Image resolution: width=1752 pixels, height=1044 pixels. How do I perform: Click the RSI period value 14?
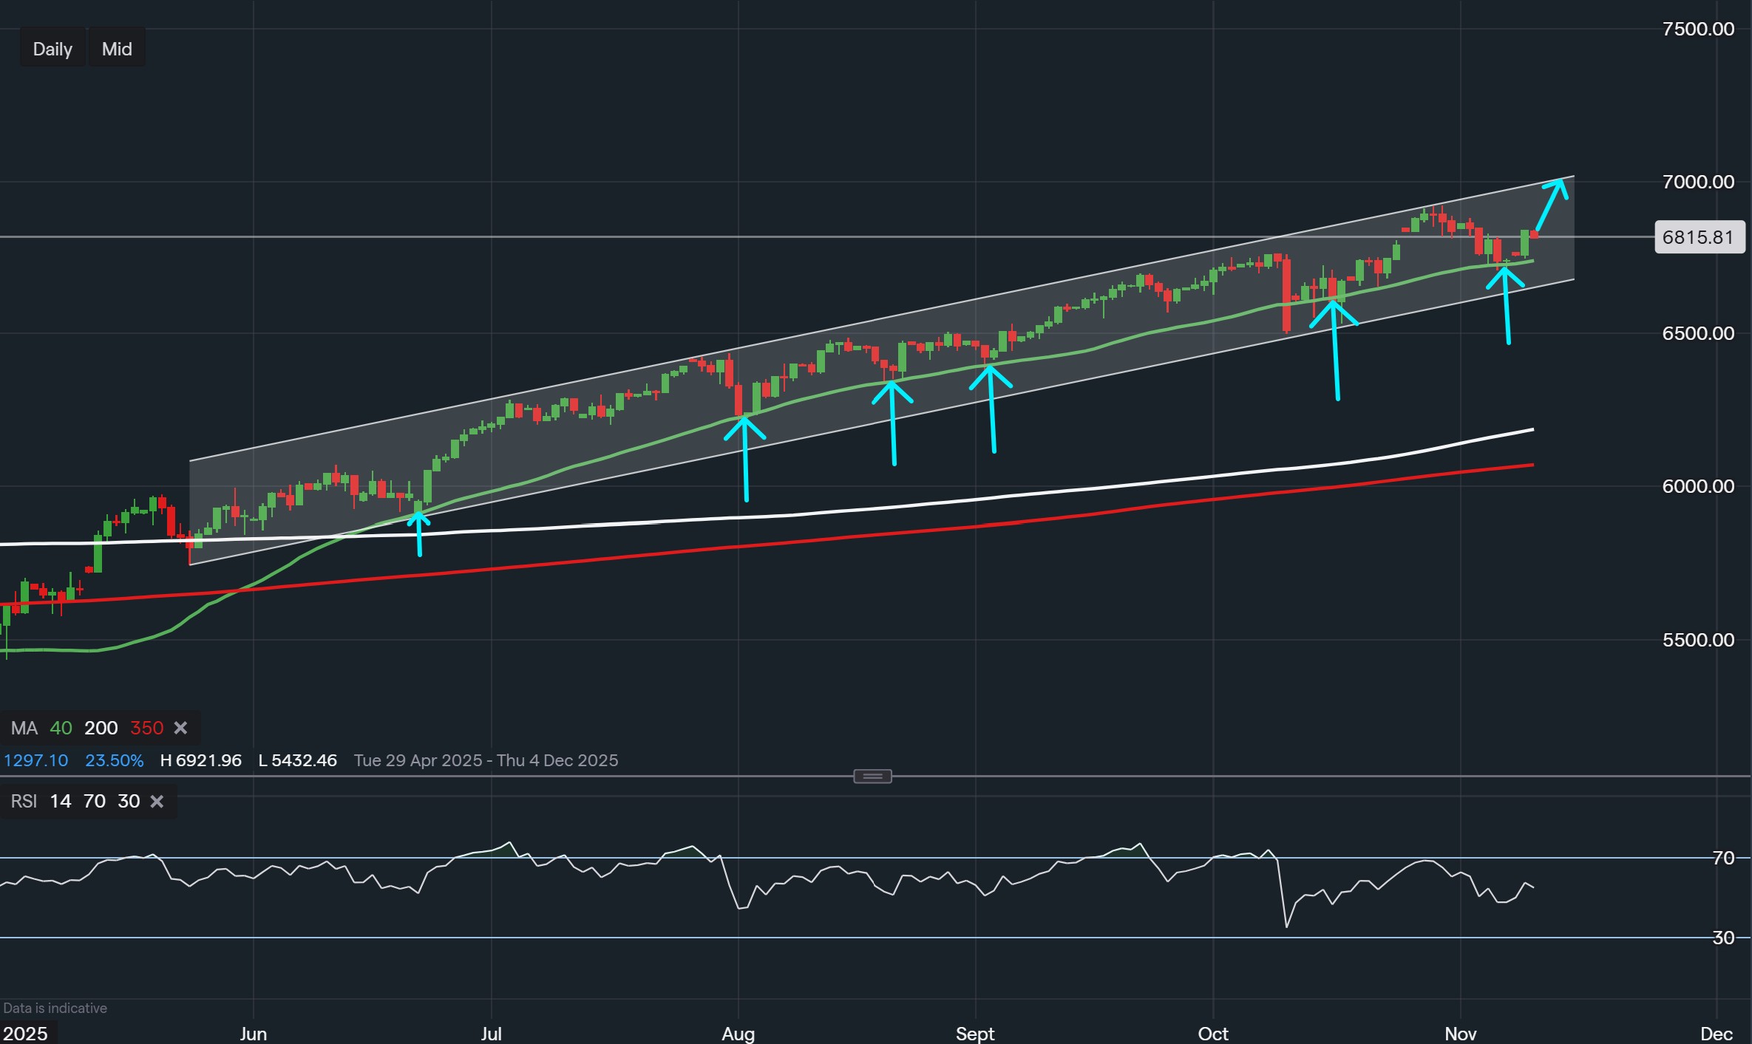60,801
